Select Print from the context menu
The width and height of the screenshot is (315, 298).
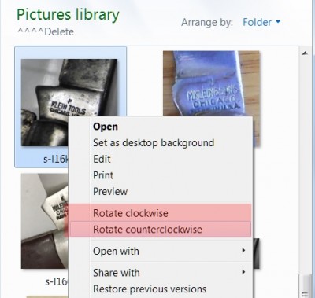coord(103,175)
